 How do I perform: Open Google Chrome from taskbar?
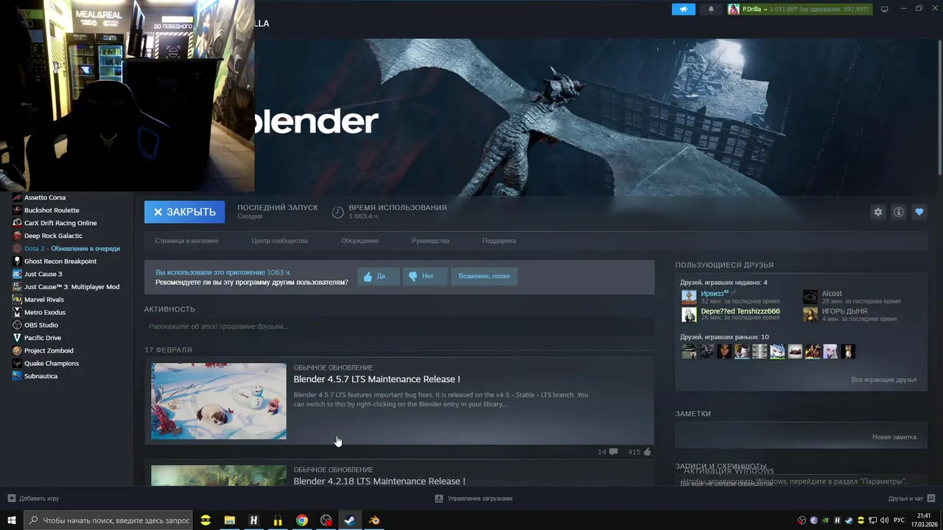(x=302, y=520)
